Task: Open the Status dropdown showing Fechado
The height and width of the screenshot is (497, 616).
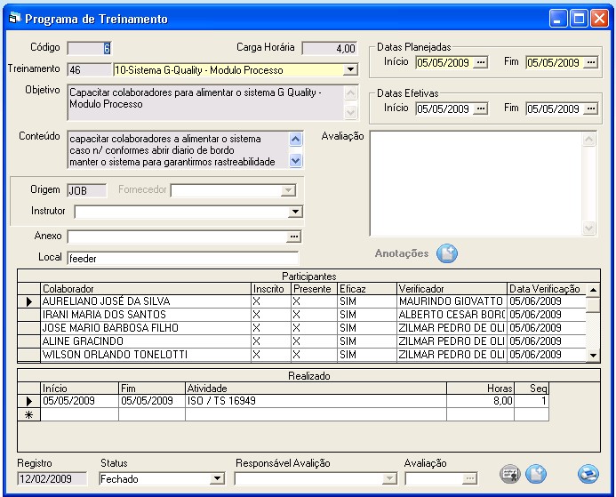Action: pyautogui.click(x=217, y=478)
